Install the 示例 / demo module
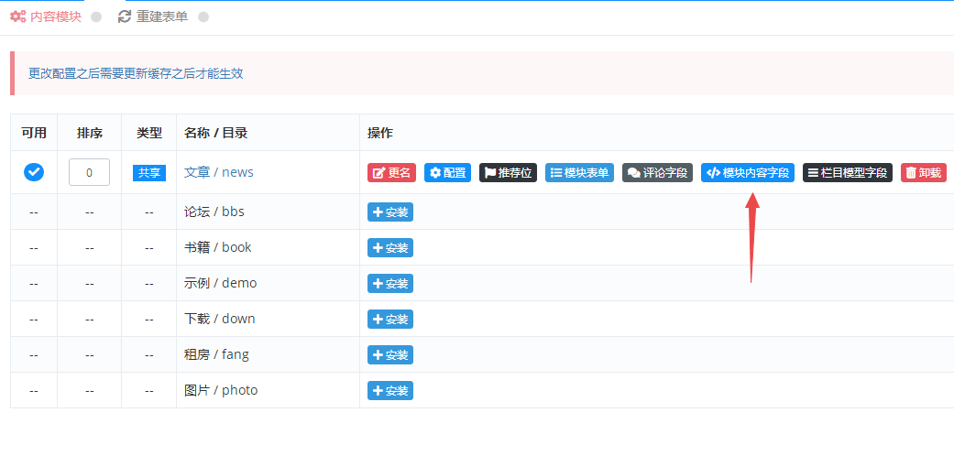The width and height of the screenshot is (954, 467). coord(390,284)
